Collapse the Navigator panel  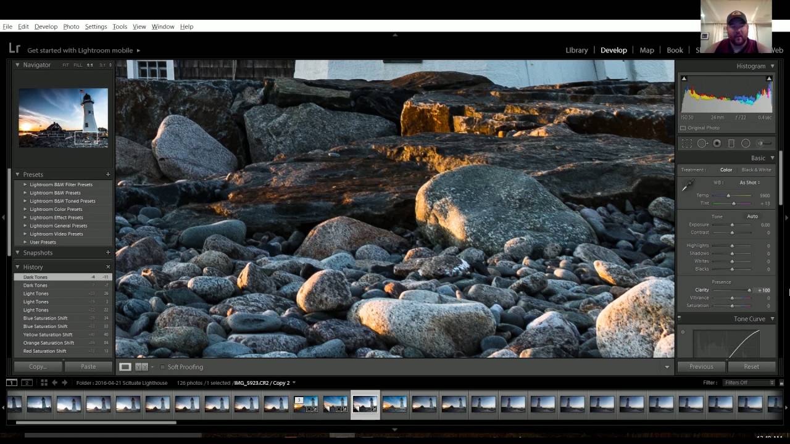point(17,65)
